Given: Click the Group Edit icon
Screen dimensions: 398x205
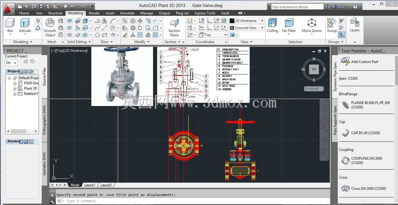Looking at the screenshot, I should (x=341, y=28).
